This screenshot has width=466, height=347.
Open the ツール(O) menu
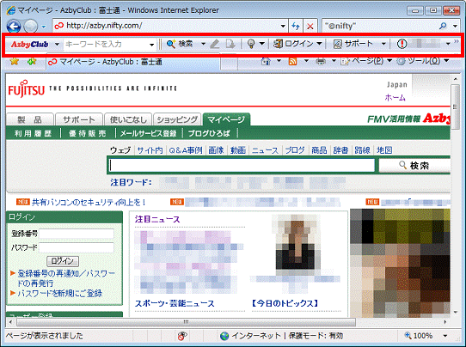[x=422, y=61]
